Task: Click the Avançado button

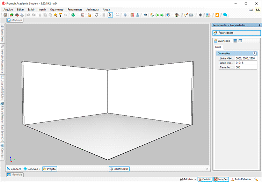Action: [222, 41]
